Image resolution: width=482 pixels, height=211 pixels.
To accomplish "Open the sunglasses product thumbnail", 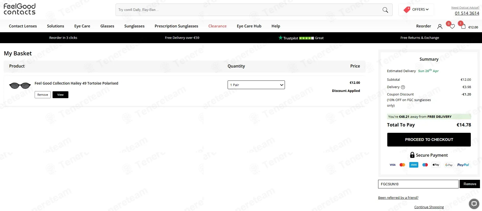I will (x=20, y=86).
